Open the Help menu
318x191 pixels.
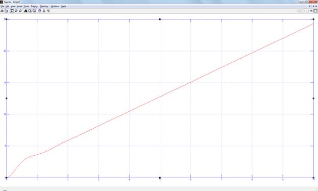click(x=64, y=7)
